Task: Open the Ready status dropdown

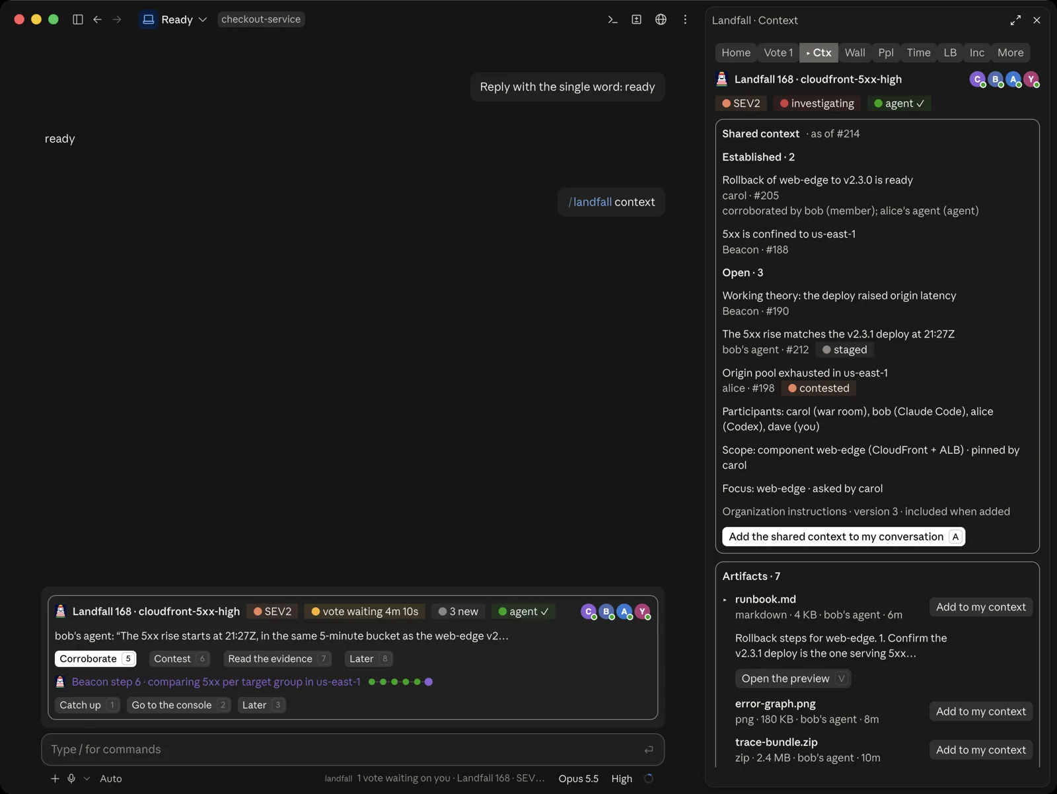Action: (174, 20)
